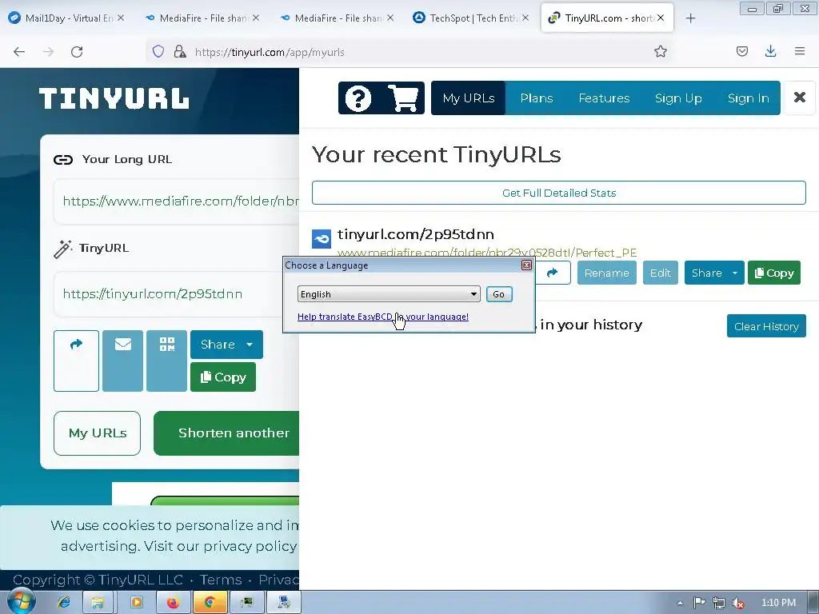Open a new browser tab
Screen dimensions: 819x614
pyautogui.click(x=690, y=18)
